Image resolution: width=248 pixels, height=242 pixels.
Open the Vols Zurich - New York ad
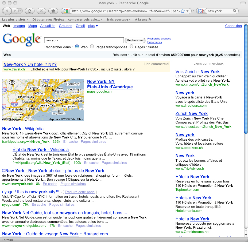tap(197, 72)
